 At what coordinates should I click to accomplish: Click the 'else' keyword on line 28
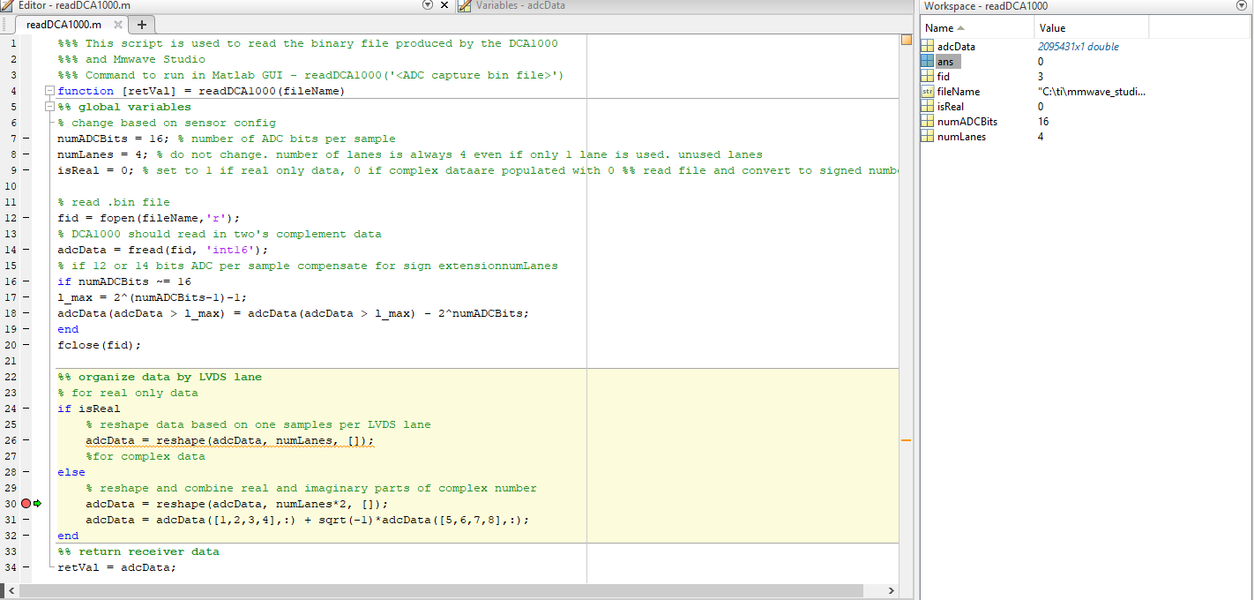71,472
